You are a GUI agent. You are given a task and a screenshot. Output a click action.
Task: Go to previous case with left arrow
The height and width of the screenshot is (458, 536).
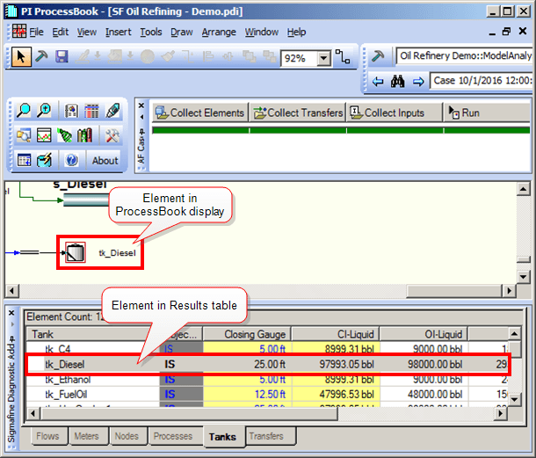[378, 82]
